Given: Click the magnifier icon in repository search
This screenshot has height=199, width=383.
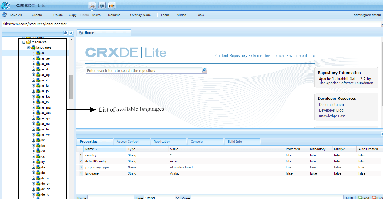Looking at the screenshot, I should (204, 70).
